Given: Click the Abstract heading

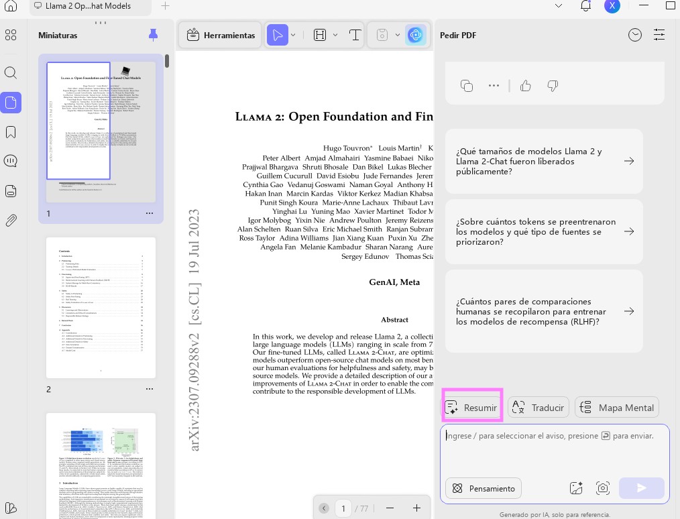Looking at the screenshot, I should [394, 320].
